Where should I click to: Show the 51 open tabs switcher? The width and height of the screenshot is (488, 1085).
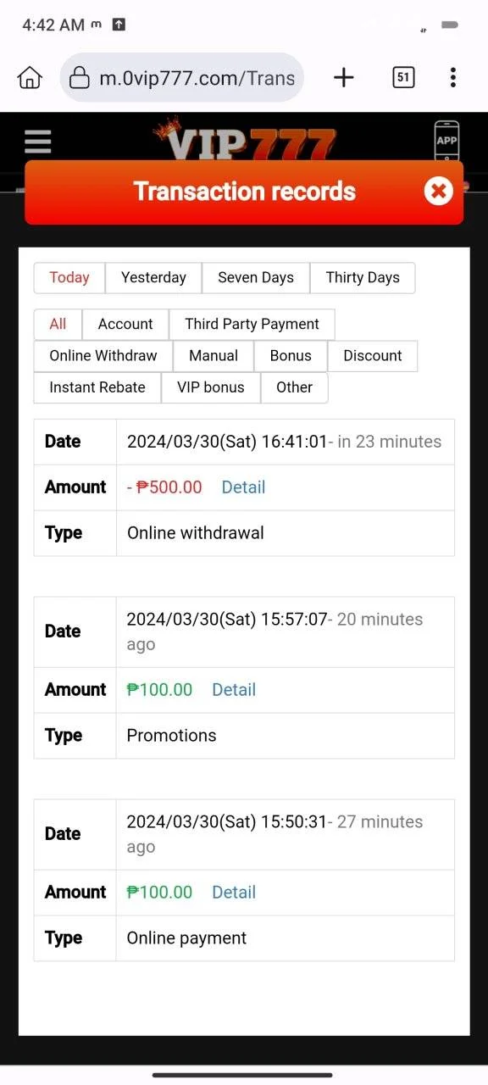[x=403, y=78]
